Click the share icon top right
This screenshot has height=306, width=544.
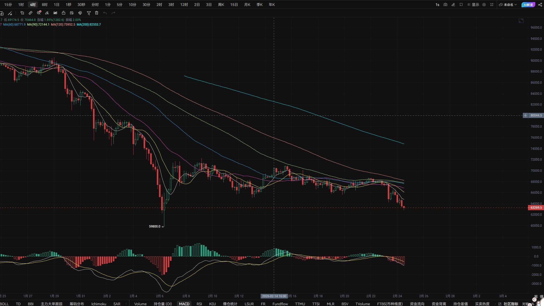540,5
